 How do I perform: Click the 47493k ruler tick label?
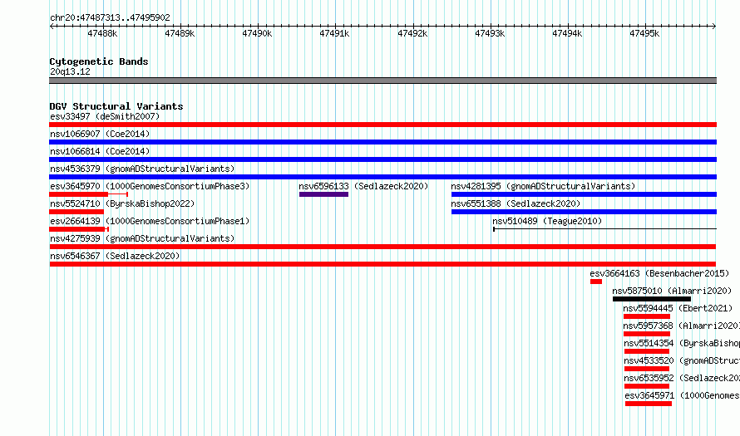pos(490,33)
